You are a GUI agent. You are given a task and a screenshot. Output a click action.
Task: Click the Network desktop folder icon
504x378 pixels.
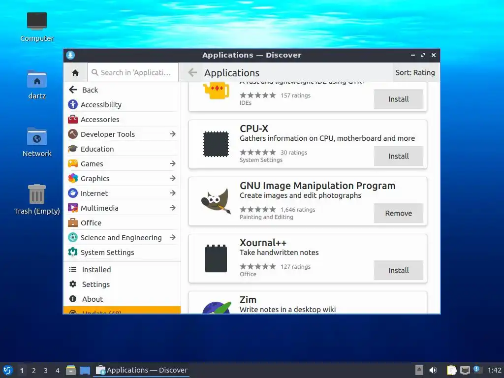coord(36,137)
